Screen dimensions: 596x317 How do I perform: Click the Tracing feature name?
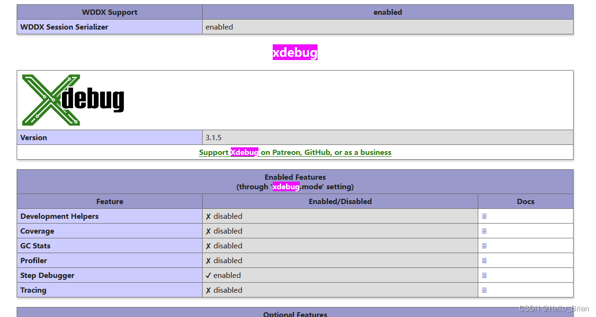[33, 290]
